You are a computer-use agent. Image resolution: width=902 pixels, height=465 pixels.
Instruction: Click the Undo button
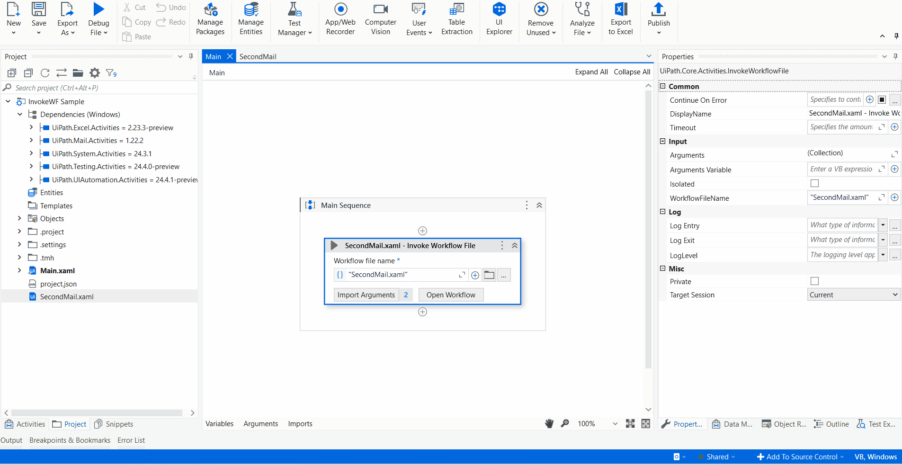[171, 8]
